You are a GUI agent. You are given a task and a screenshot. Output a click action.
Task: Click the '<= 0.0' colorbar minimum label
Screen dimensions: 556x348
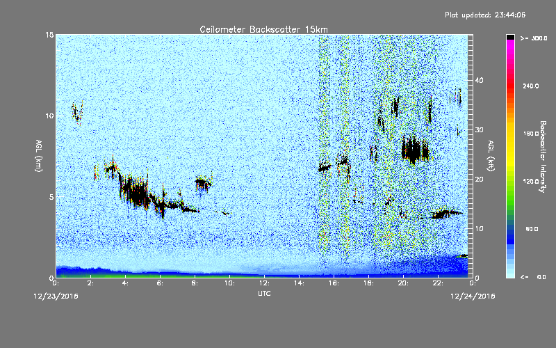click(x=533, y=277)
